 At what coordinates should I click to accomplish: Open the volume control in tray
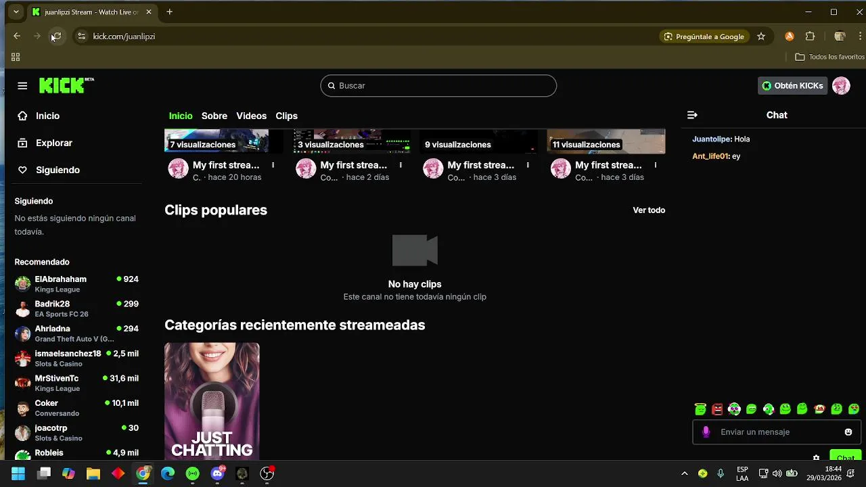[777, 473]
